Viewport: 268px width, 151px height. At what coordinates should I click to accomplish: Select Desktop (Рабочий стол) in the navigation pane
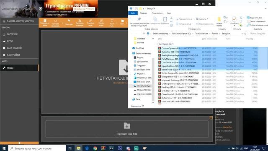pyautogui.click(x=142, y=82)
